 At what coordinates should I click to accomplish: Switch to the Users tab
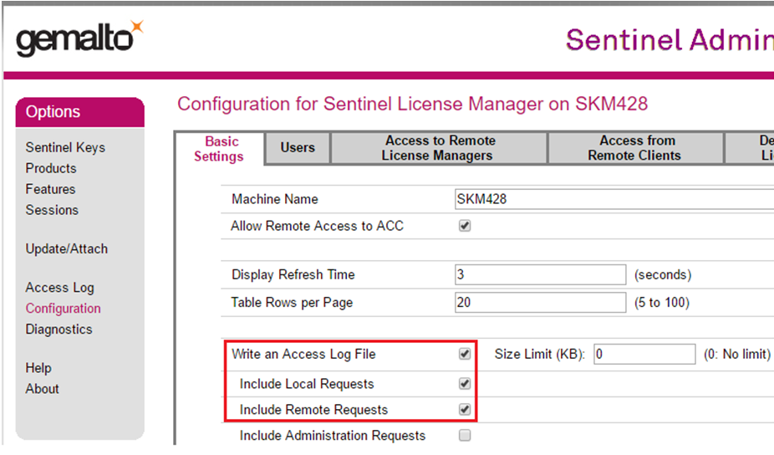pyautogui.click(x=298, y=148)
